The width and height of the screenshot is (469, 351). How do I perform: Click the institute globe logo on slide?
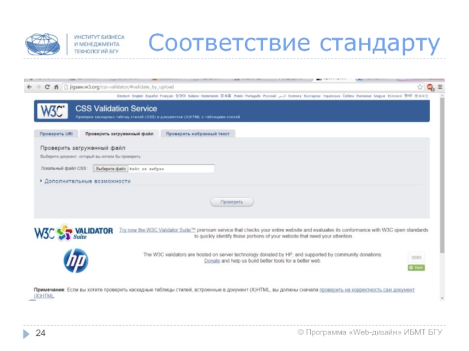click(42, 44)
